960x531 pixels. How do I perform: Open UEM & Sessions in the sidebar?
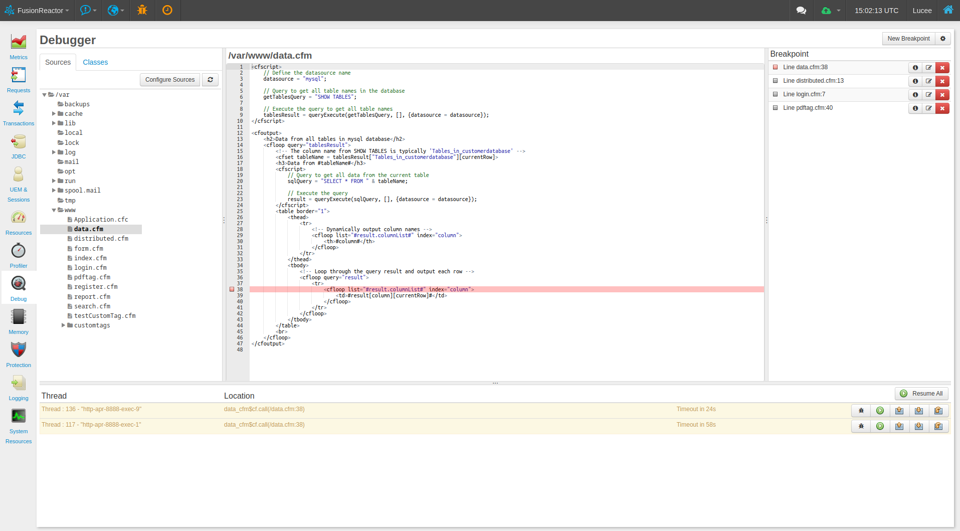(19, 184)
